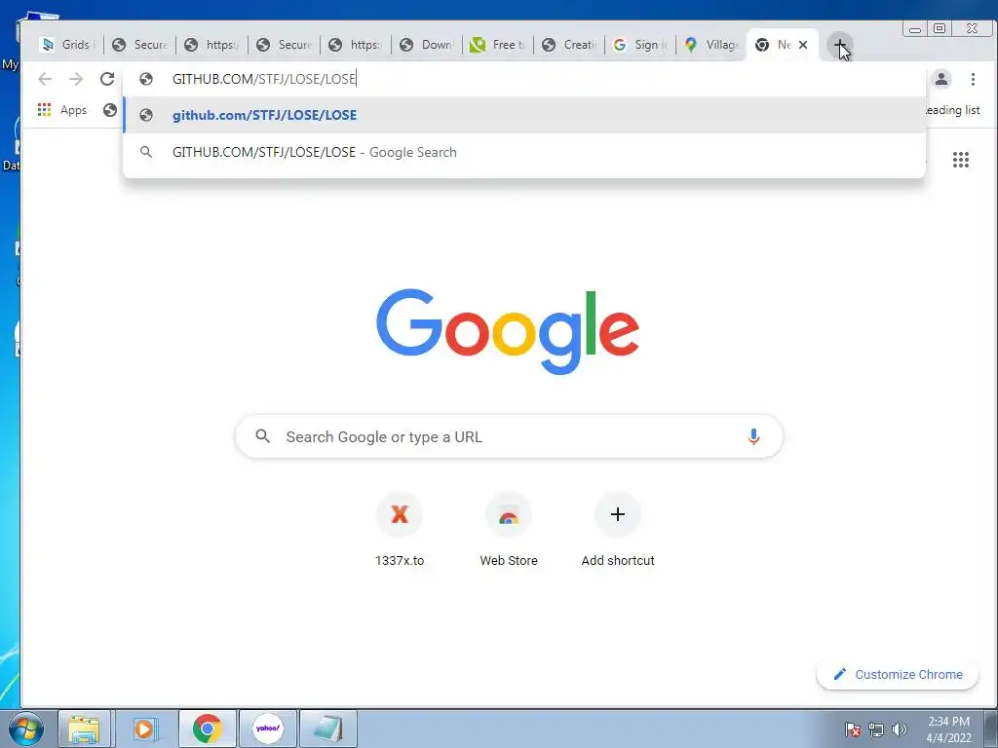998x748 pixels.
Task: Choose the Google Search suggestion row
Action: tap(524, 152)
